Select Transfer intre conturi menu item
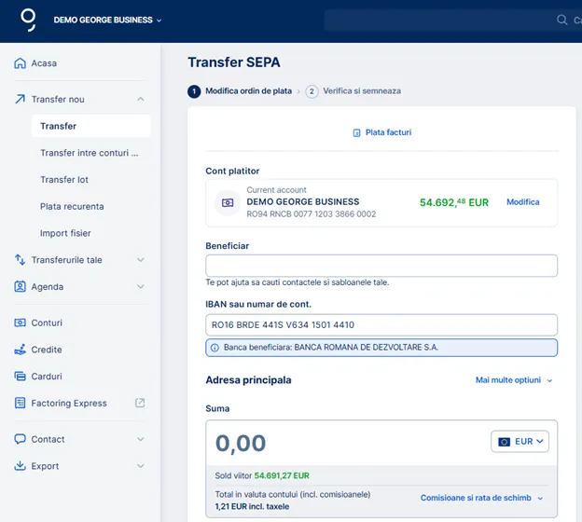Image resolution: width=582 pixels, height=522 pixels. click(x=89, y=153)
